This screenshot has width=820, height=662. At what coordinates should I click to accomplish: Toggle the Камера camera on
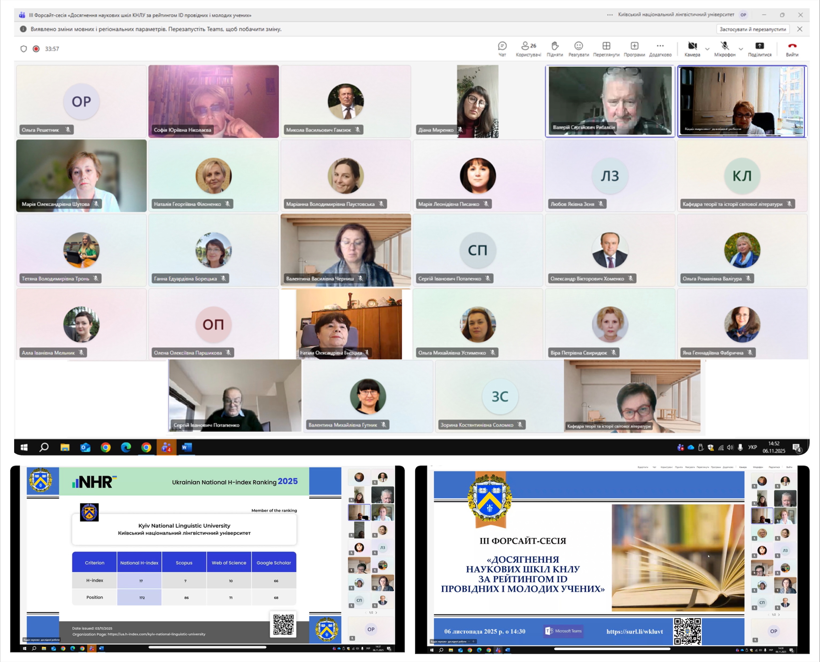[x=692, y=46]
